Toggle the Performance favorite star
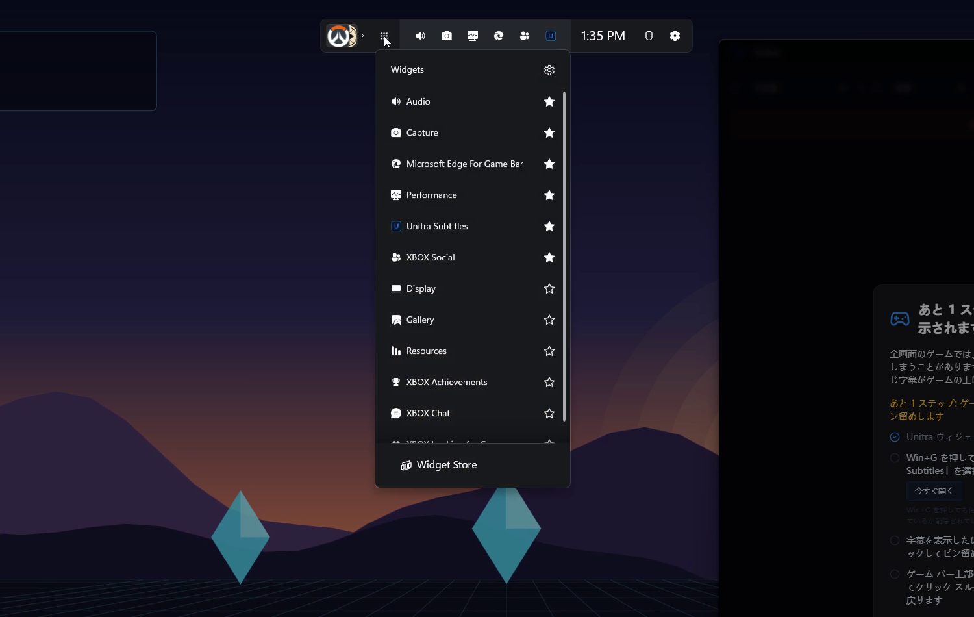974x617 pixels. coord(549,195)
